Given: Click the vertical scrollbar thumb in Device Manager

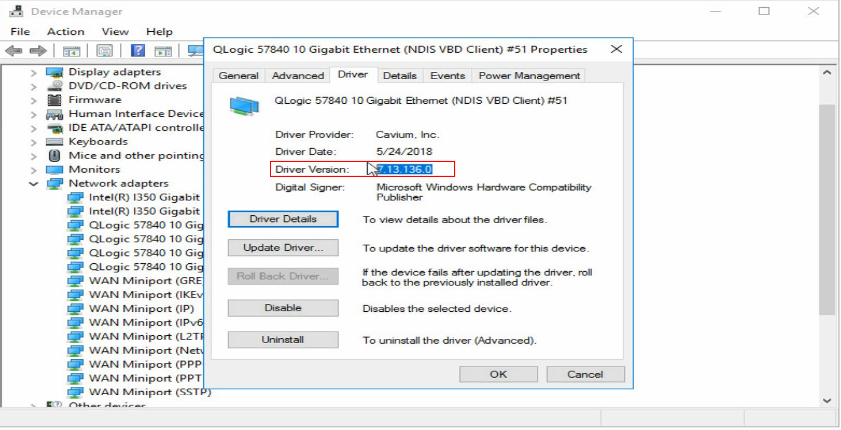Looking at the screenshot, I should (827, 209).
